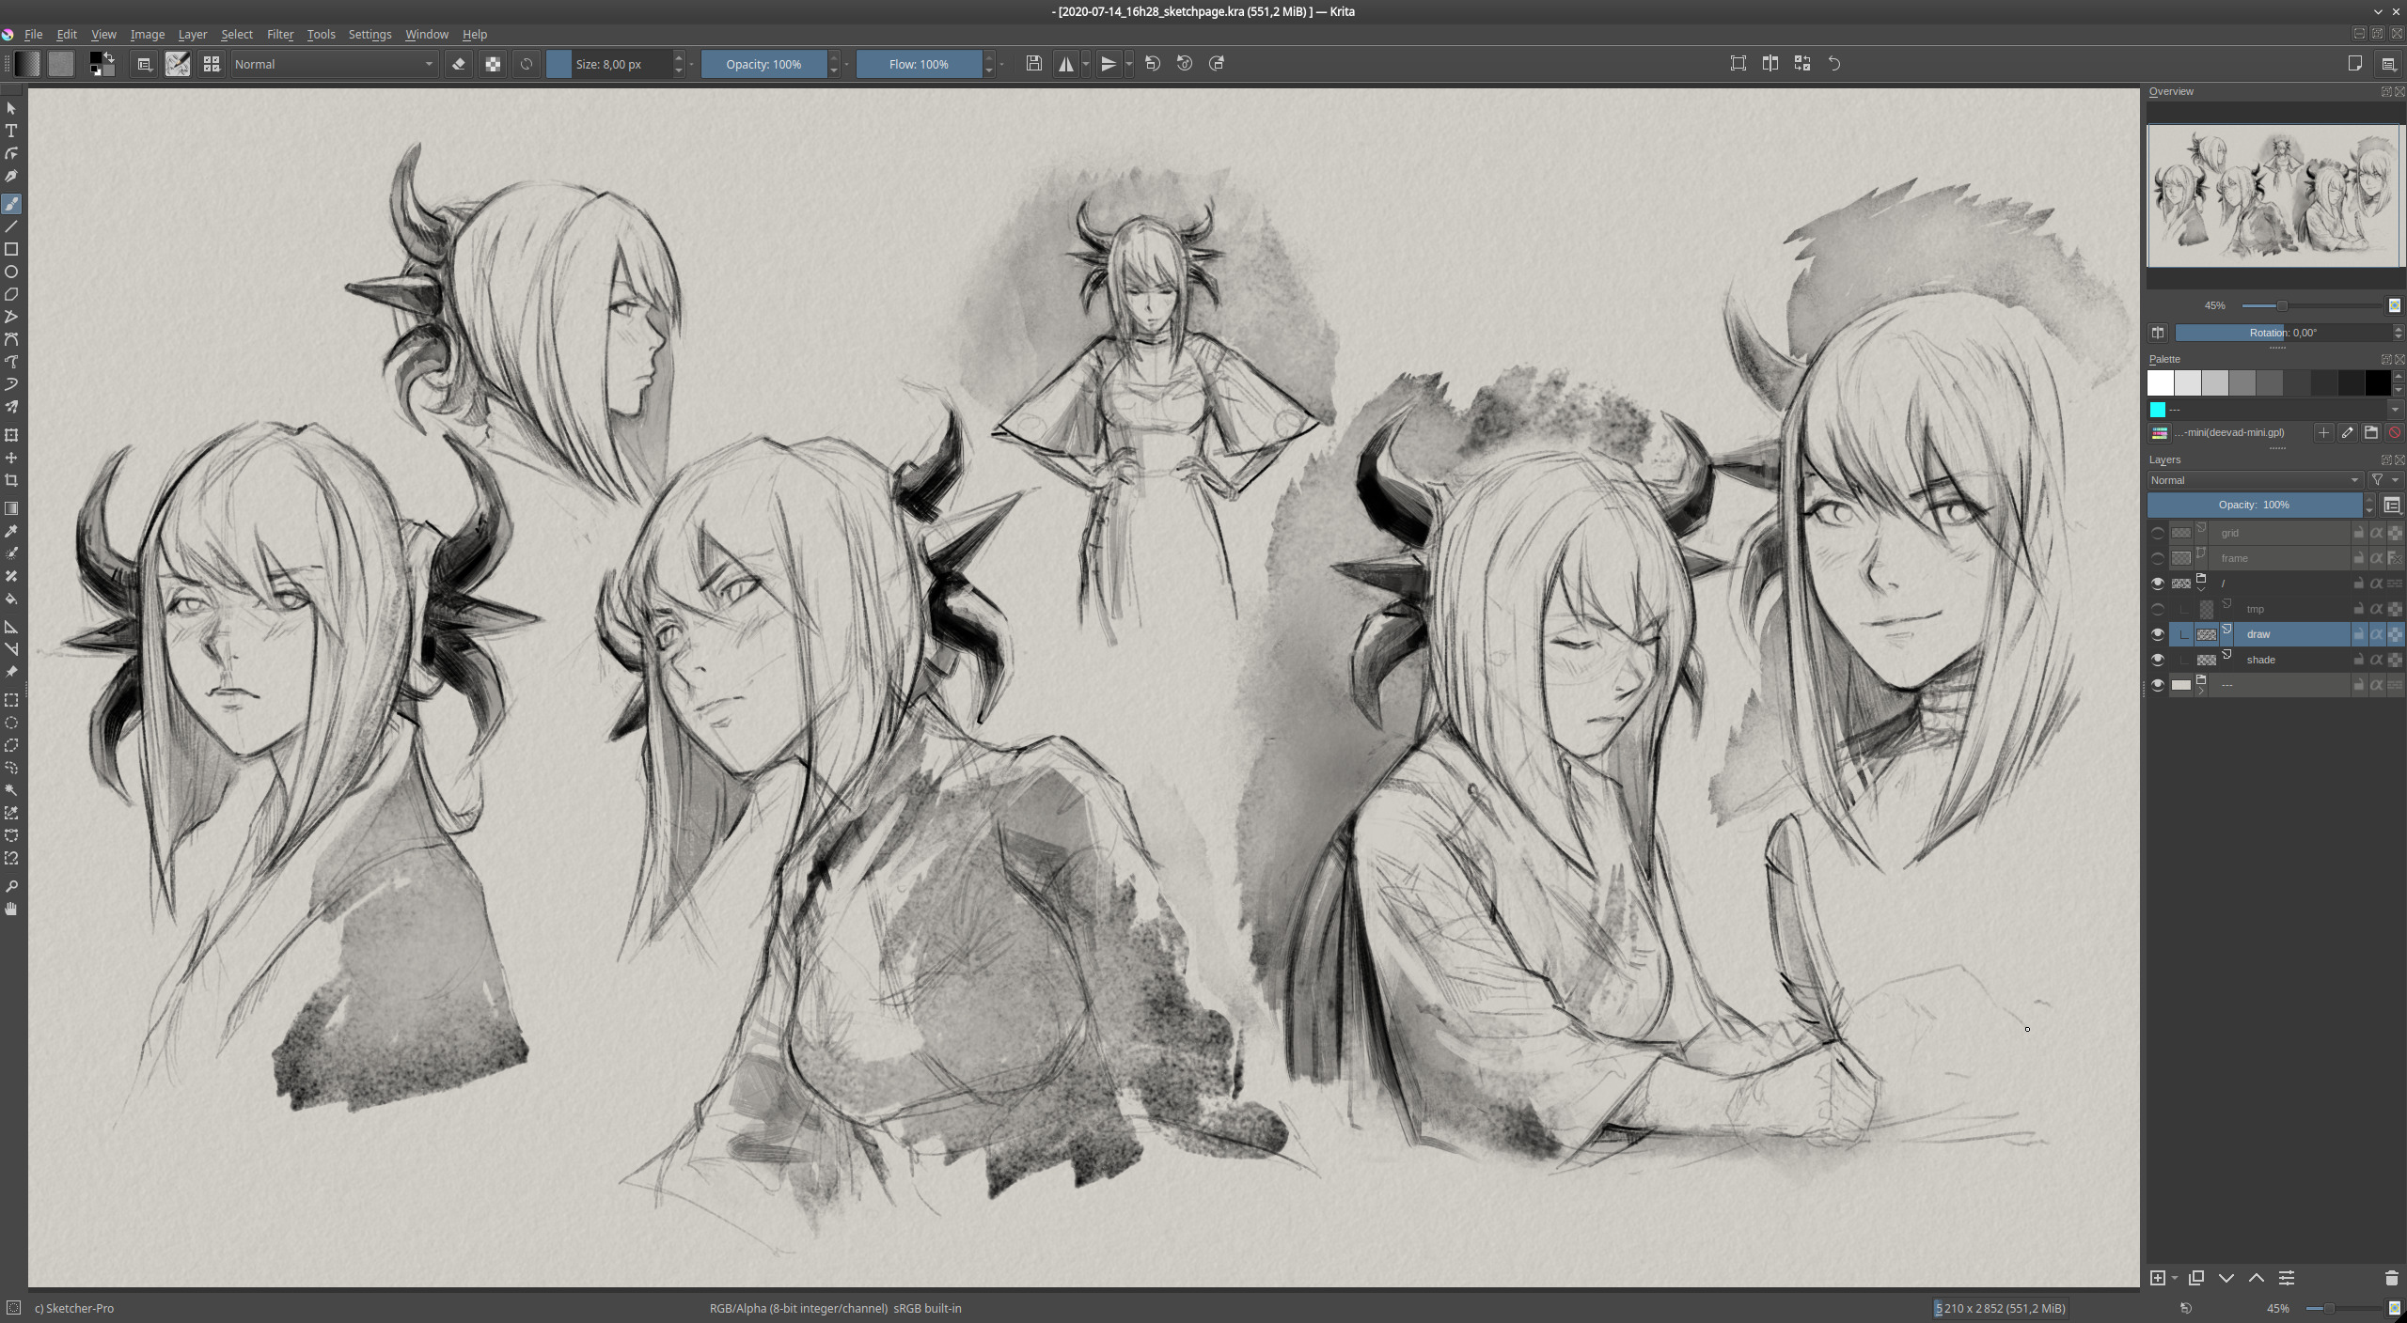Open the brush blending mode Normal dropdown

click(334, 64)
